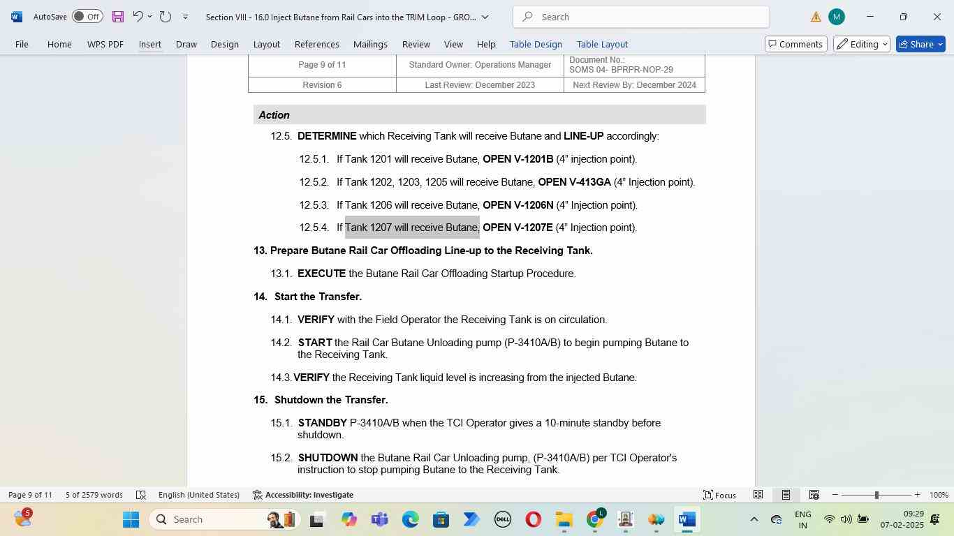Open Copilot from the taskbar
954x536 pixels.
348,519
